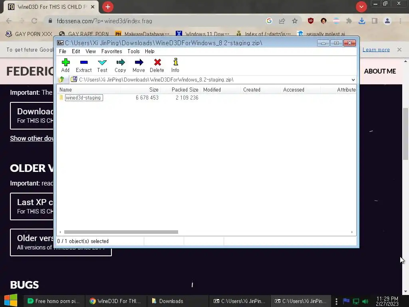Reload the fdossena.com page
The height and width of the screenshot is (307, 409).
[34, 21]
